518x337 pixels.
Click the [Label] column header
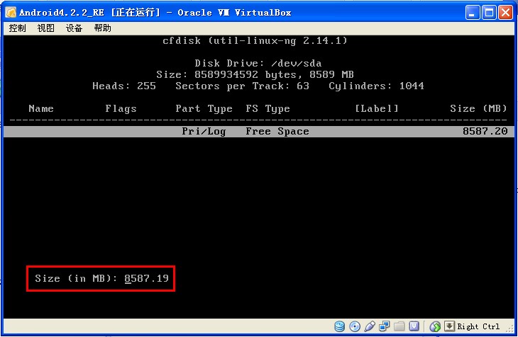377,108
